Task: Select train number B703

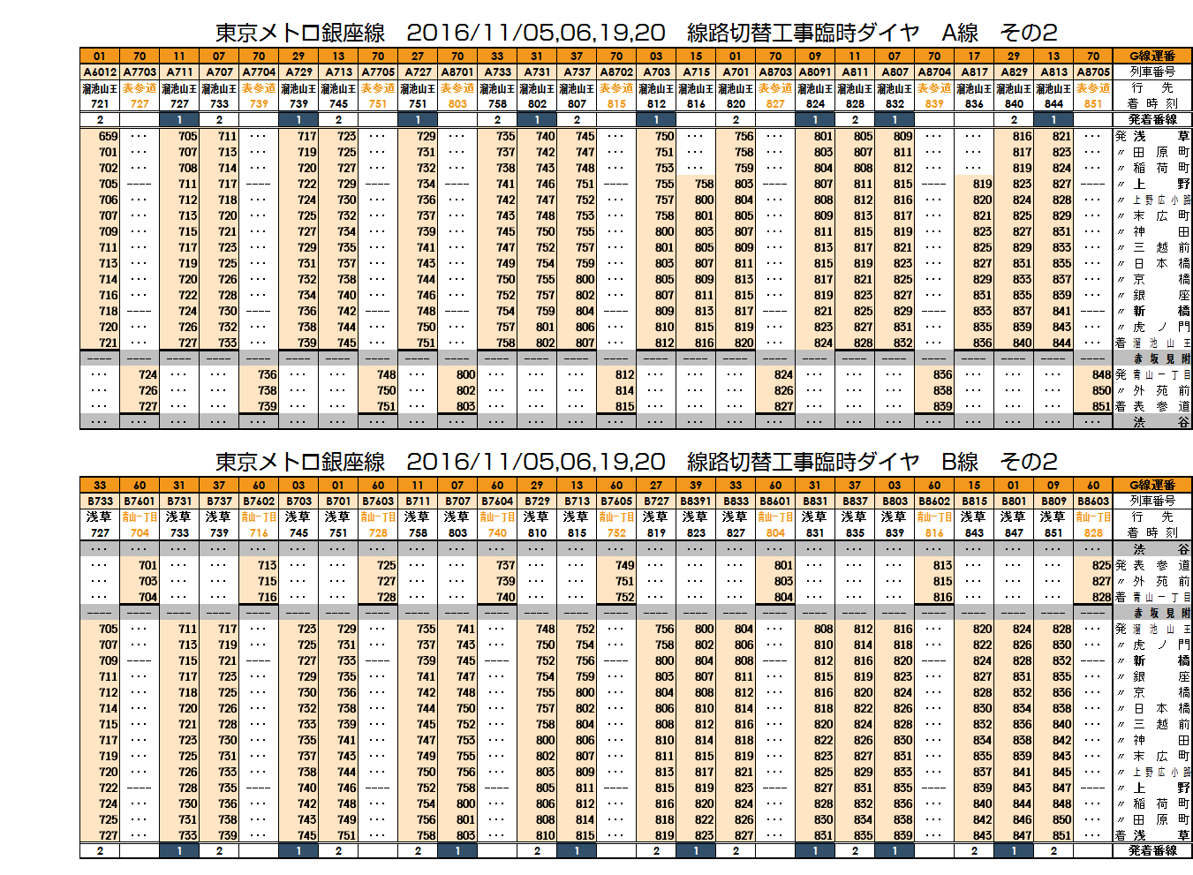Action: click(x=298, y=502)
